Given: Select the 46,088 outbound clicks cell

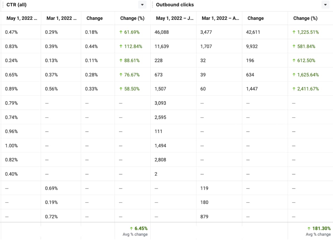Looking at the screenshot, I should pyautogui.click(x=162, y=32).
